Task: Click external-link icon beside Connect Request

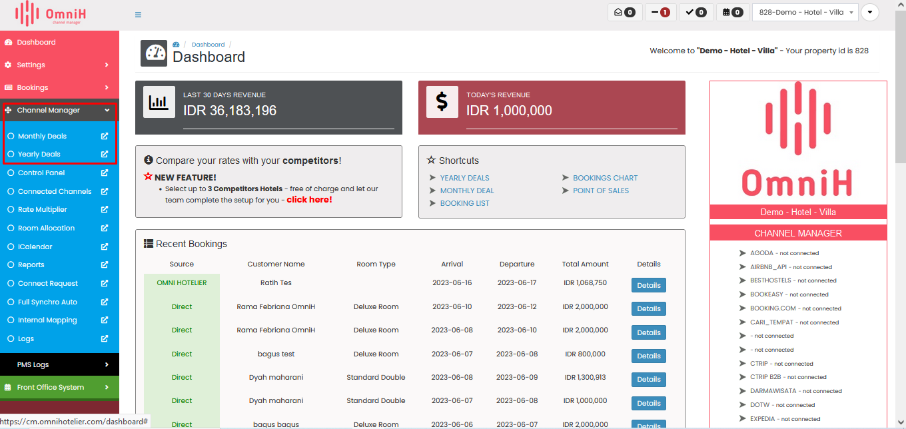Action: tap(105, 283)
